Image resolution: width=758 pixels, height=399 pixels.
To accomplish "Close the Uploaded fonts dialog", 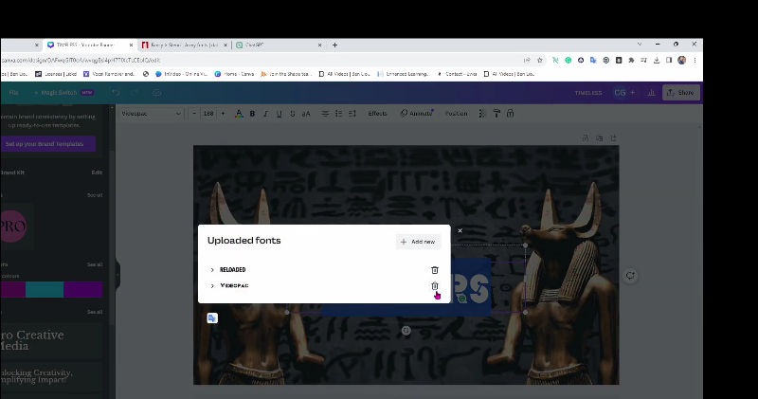I will 460,230.
